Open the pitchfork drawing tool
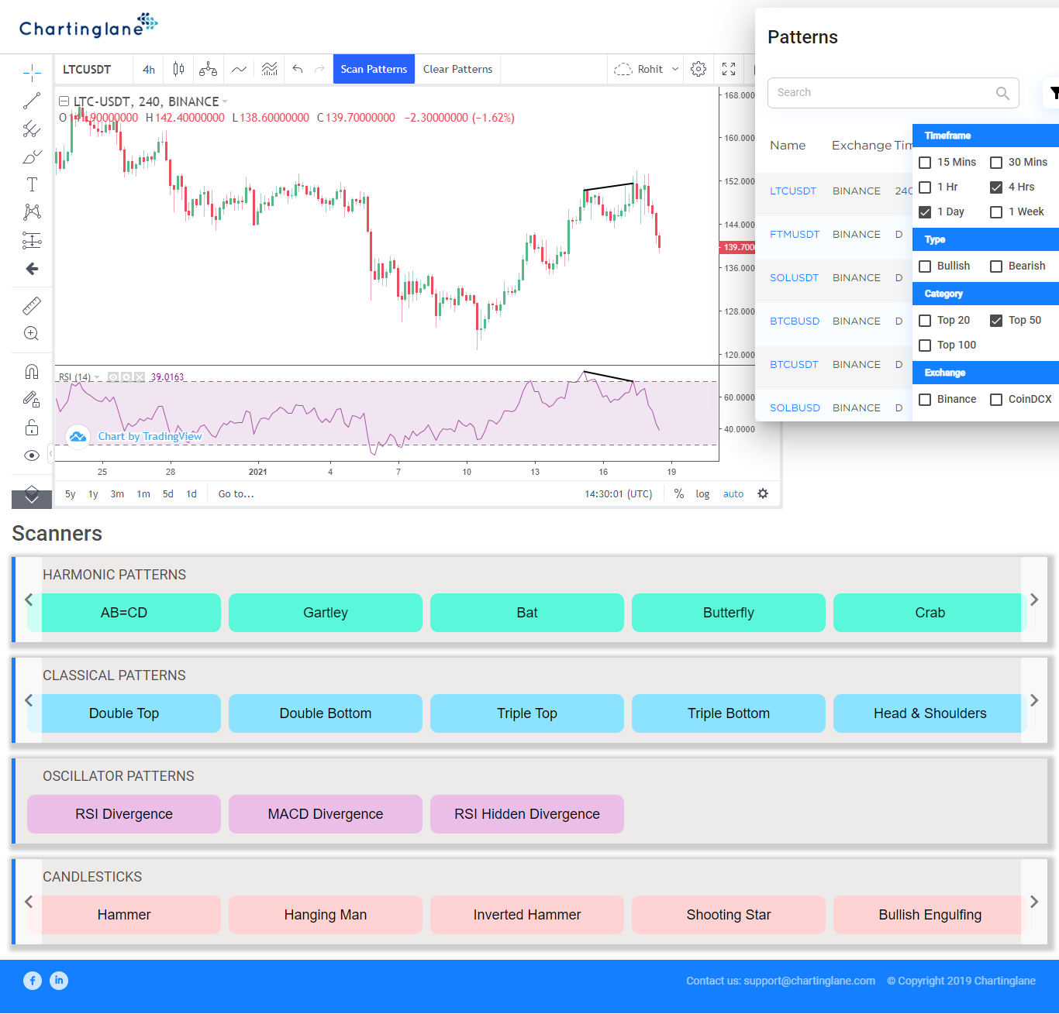This screenshot has height=1014, width=1059. pos(32,129)
